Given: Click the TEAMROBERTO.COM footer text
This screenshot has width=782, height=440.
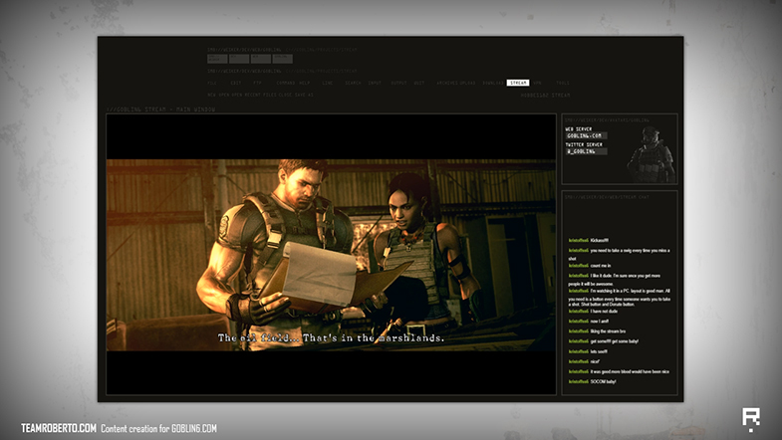Looking at the screenshot, I should click(59, 428).
